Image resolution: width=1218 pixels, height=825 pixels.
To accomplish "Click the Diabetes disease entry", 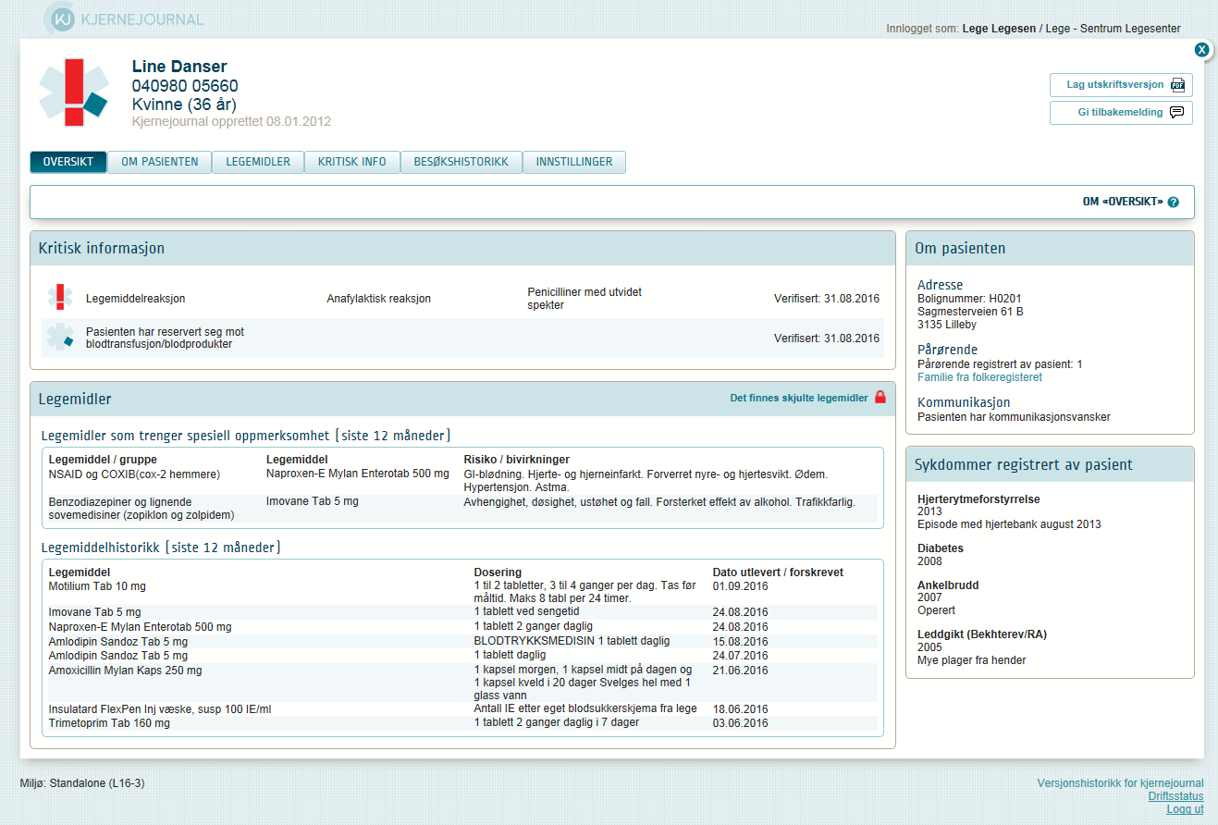I will [941, 548].
